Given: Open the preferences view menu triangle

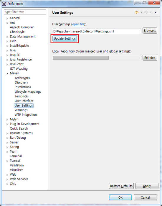Looking at the screenshot, I should (156, 12).
